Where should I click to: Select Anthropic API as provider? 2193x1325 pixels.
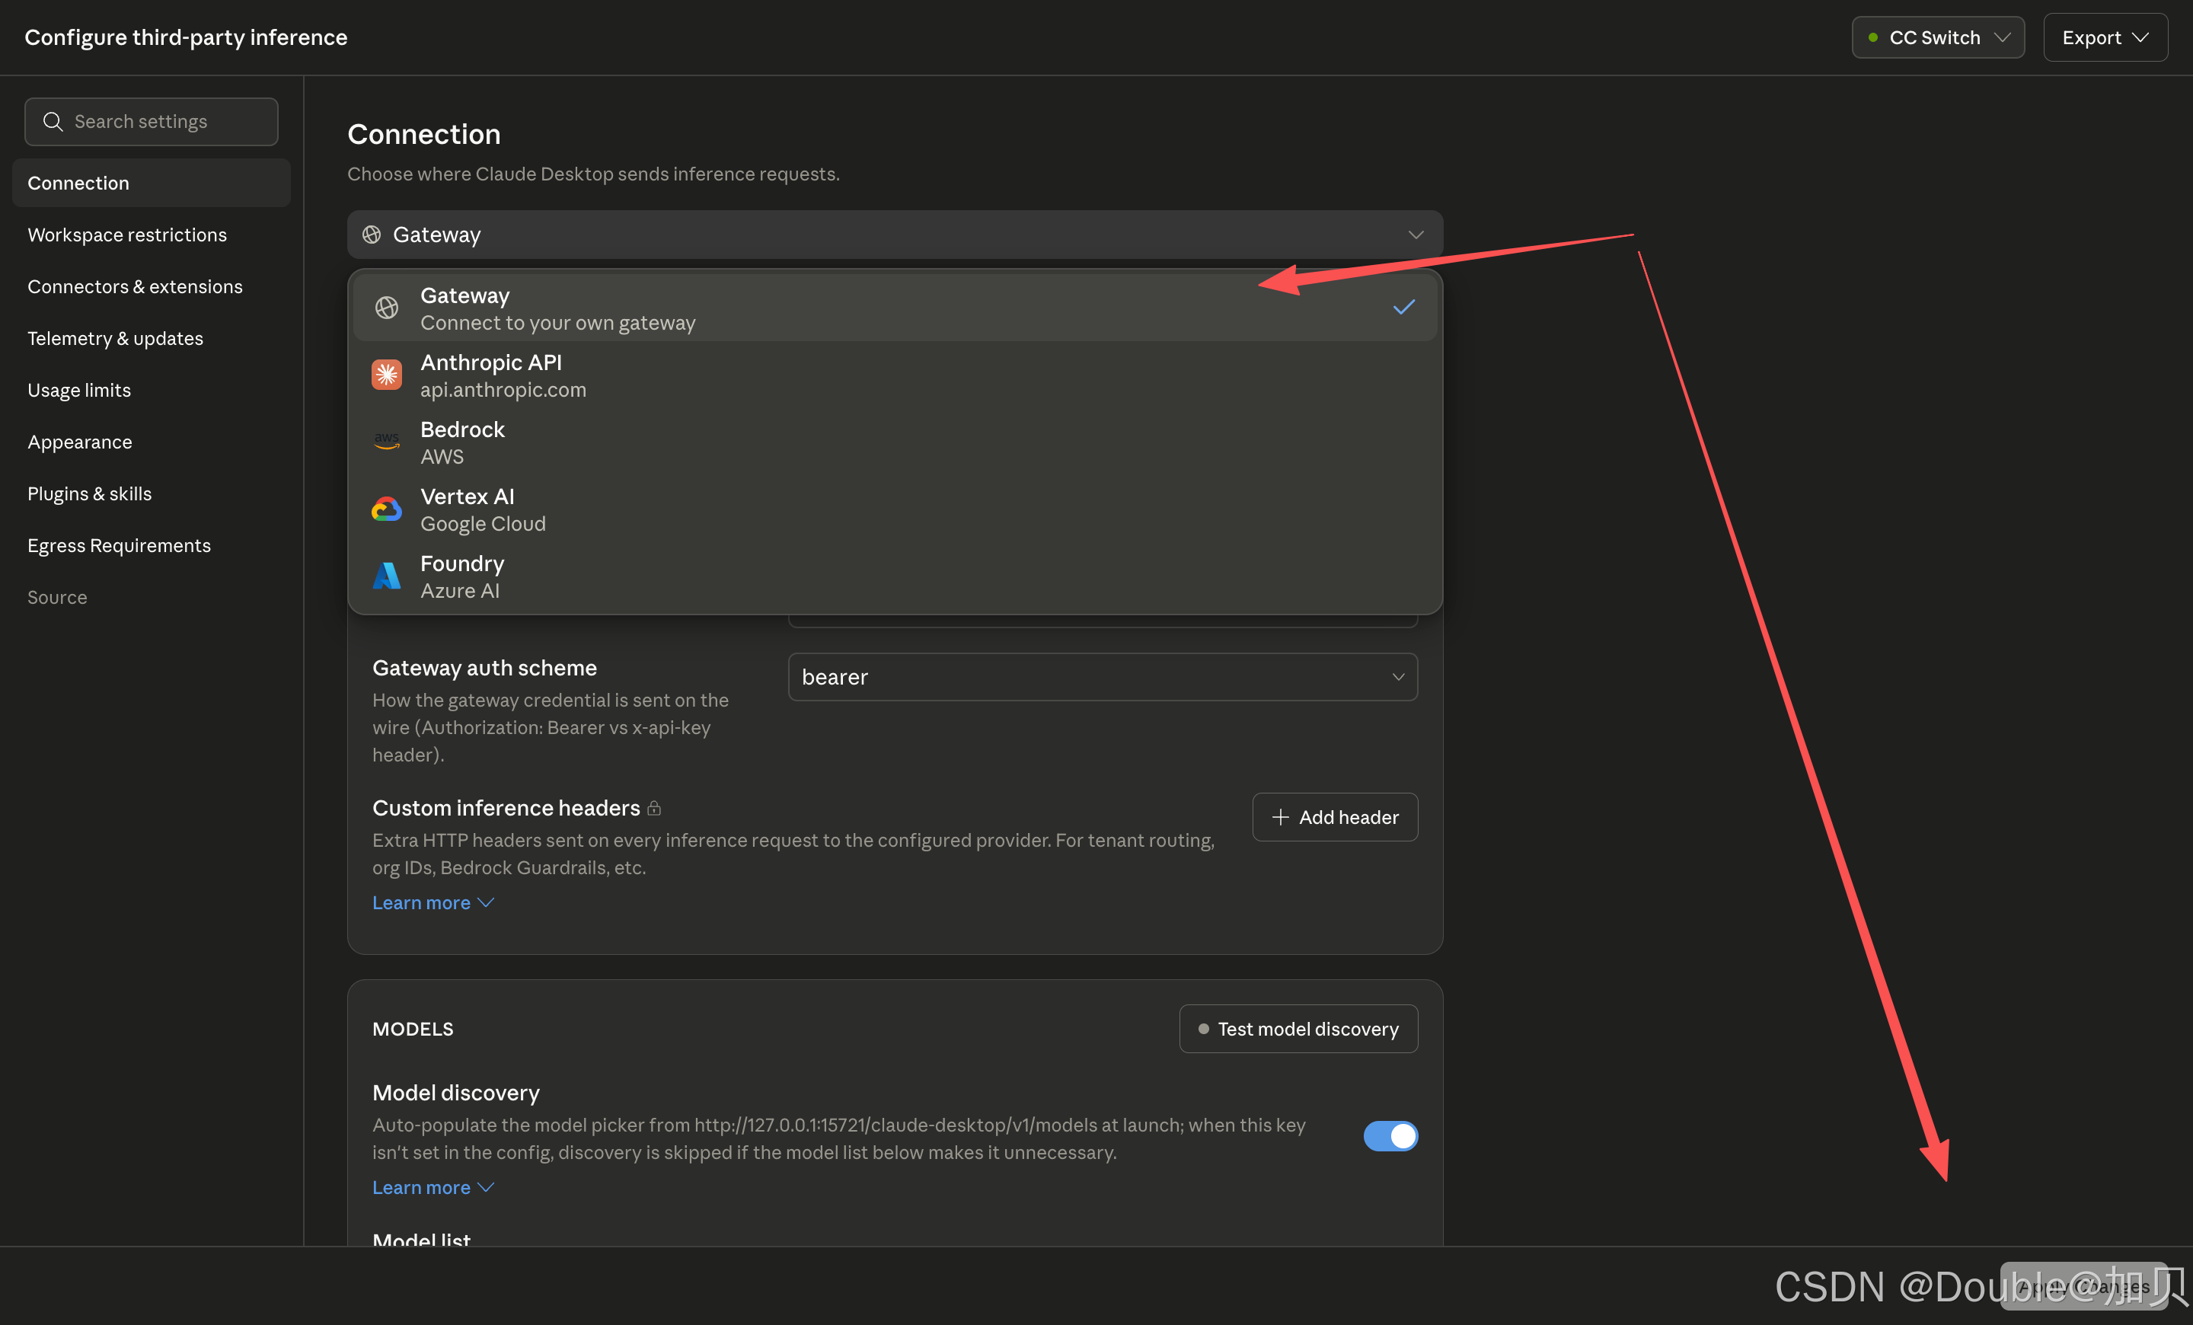click(895, 375)
